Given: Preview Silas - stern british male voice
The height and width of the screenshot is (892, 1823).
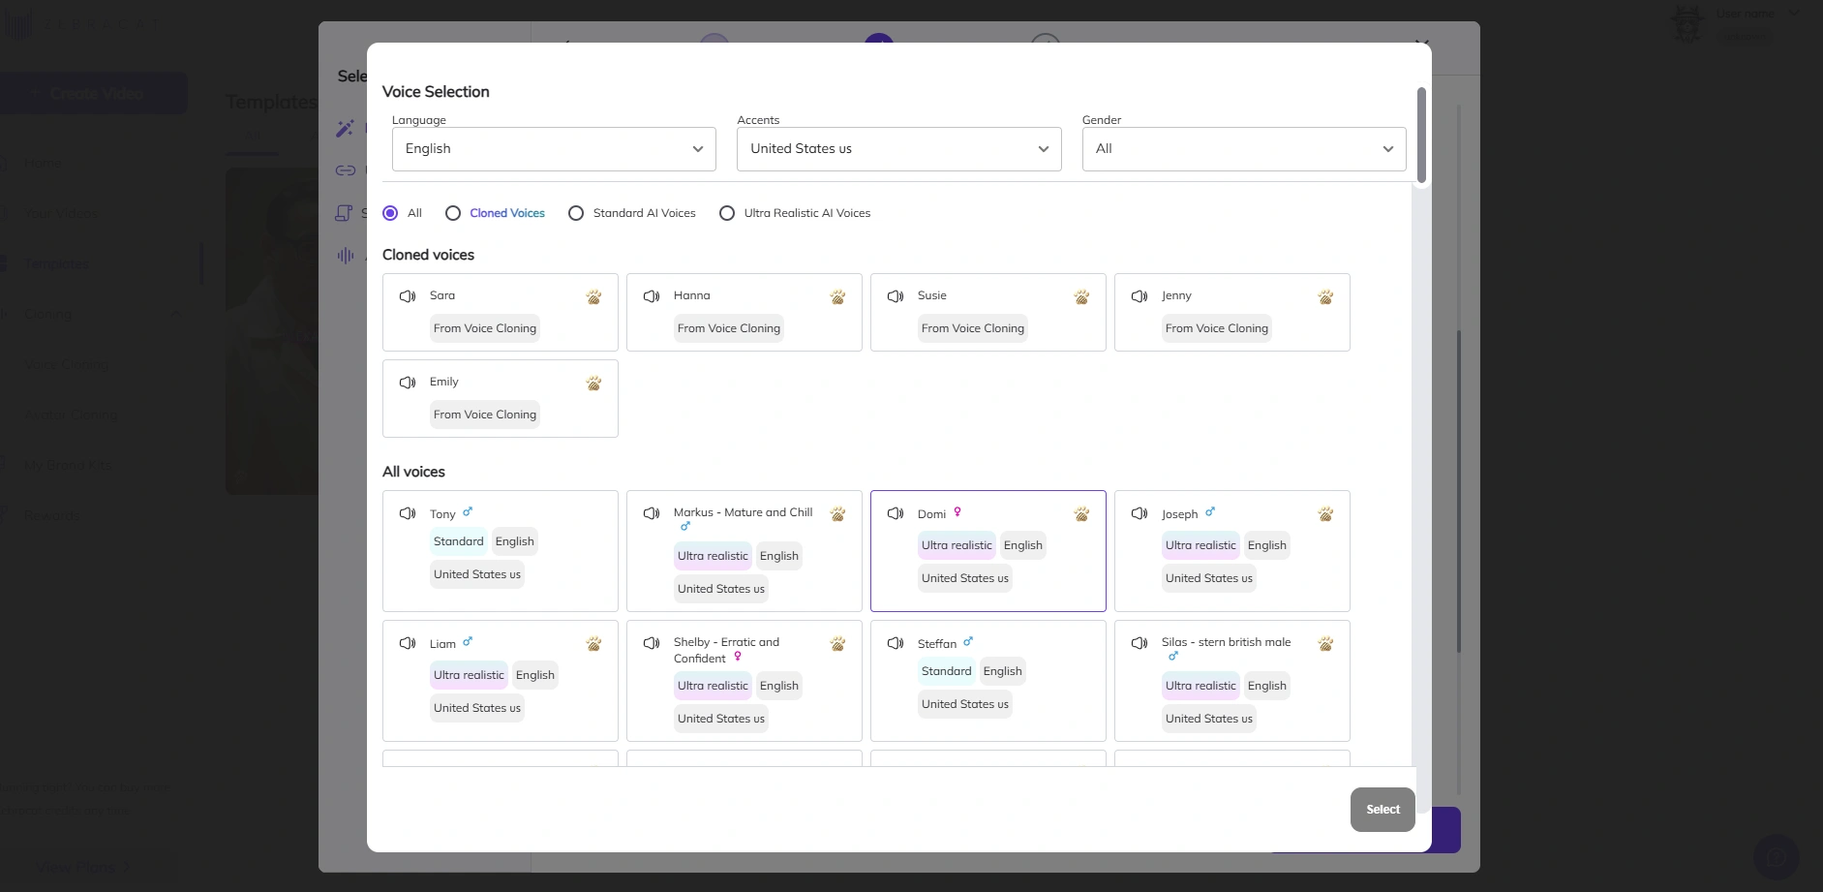Looking at the screenshot, I should (x=1139, y=643).
